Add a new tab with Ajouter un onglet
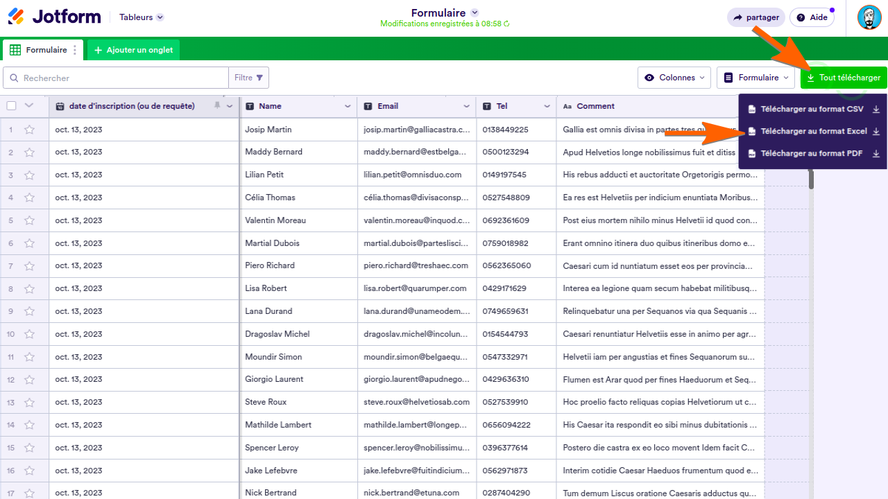 click(134, 50)
